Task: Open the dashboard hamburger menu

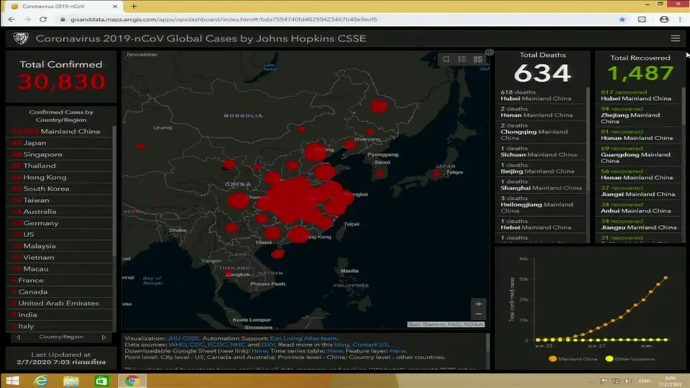Action: click(675, 39)
